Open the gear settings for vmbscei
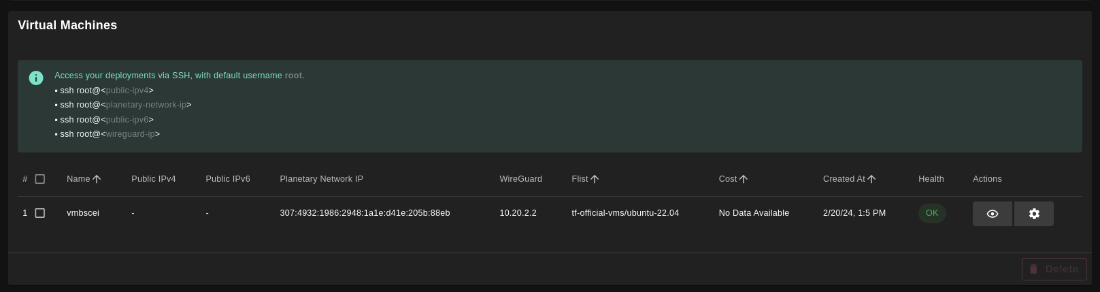Screen dimensions: 1100x292 [x=1033, y=214]
